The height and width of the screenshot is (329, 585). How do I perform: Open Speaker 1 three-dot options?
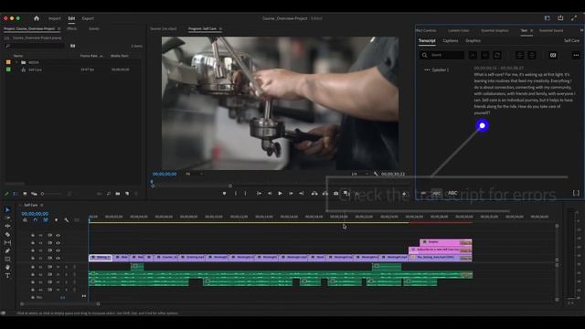[x=427, y=69]
